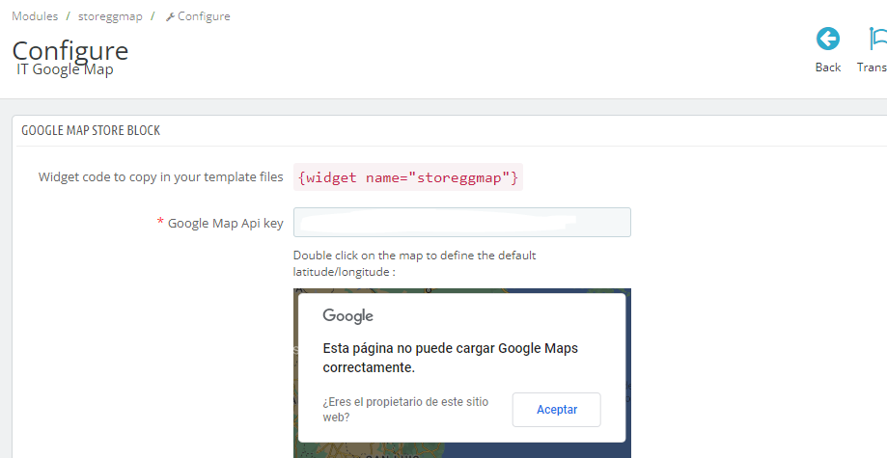Click the Back label under the arrow
Screen dimensions: 887x458
(x=828, y=67)
